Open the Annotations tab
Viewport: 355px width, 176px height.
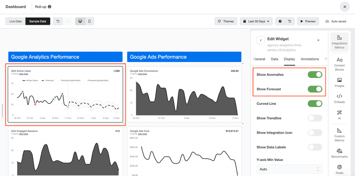(x=310, y=59)
